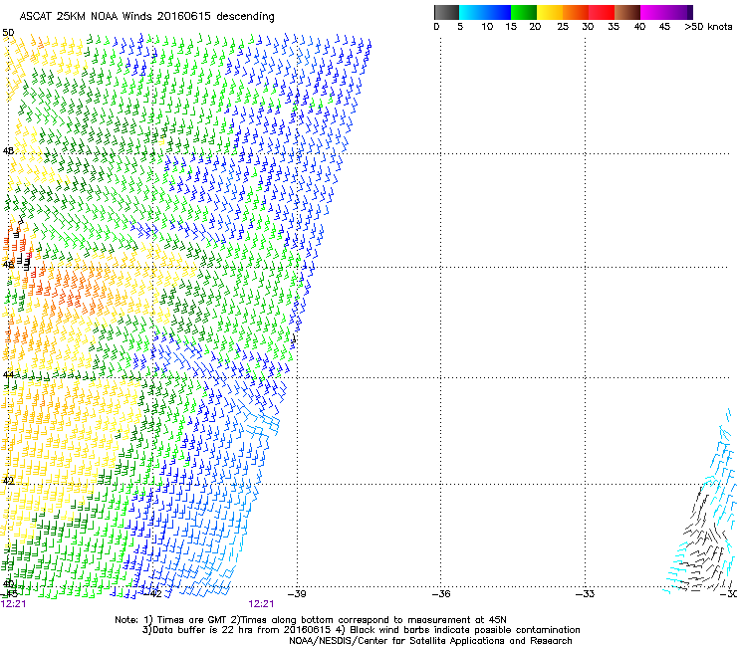Click the '>50 knots' legend label
Image resolution: width=737 pixels, height=647 pixels.
(x=708, y=27)
